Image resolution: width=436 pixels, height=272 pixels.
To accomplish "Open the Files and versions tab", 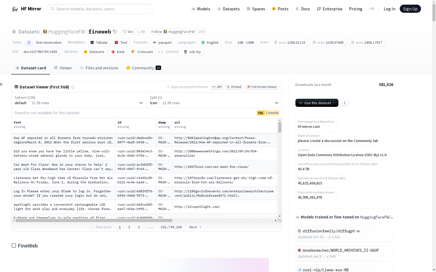I will tap(99, 68).
